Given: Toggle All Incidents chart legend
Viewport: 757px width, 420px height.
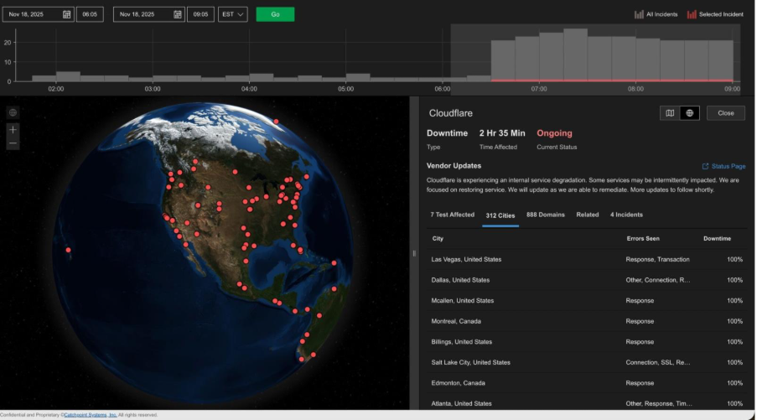Looking at the screenshot, I should click(x=656, y=14).
